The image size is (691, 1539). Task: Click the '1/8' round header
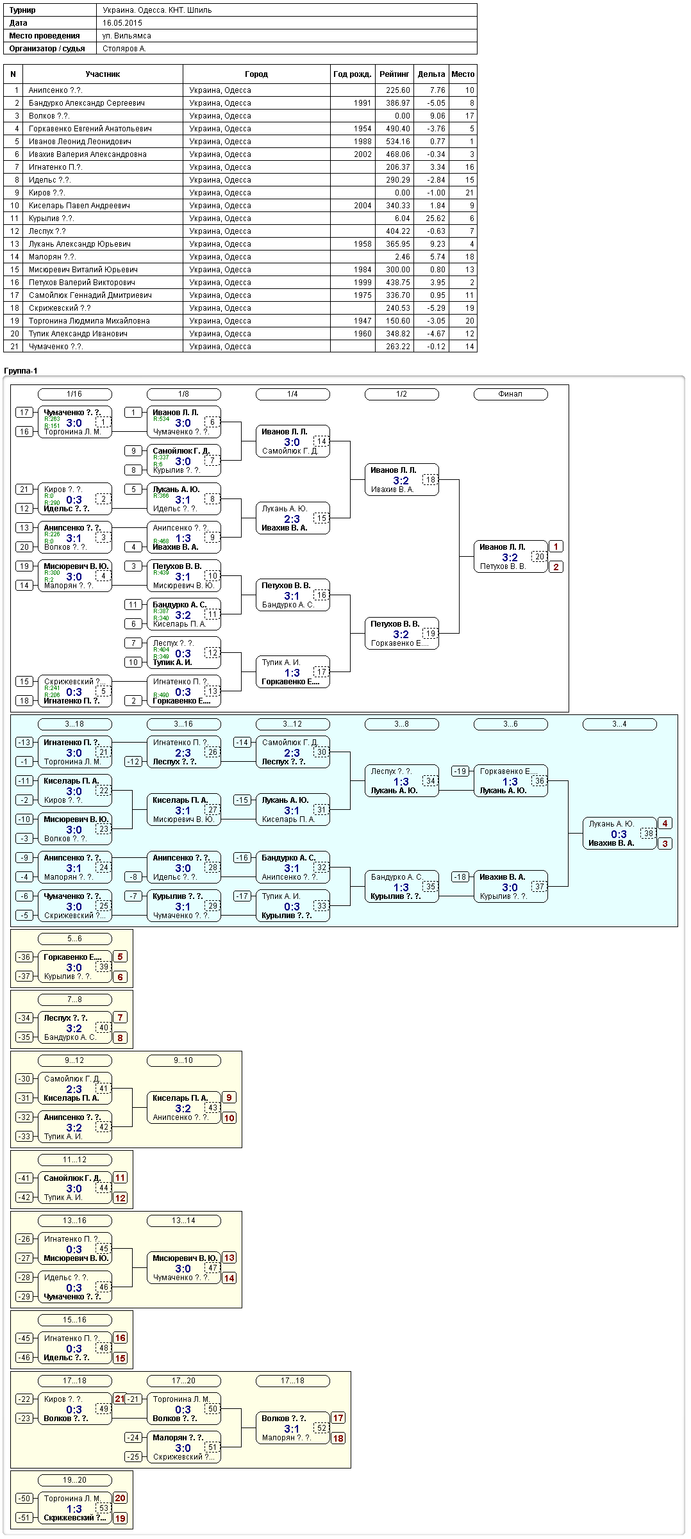click(184, 394)
